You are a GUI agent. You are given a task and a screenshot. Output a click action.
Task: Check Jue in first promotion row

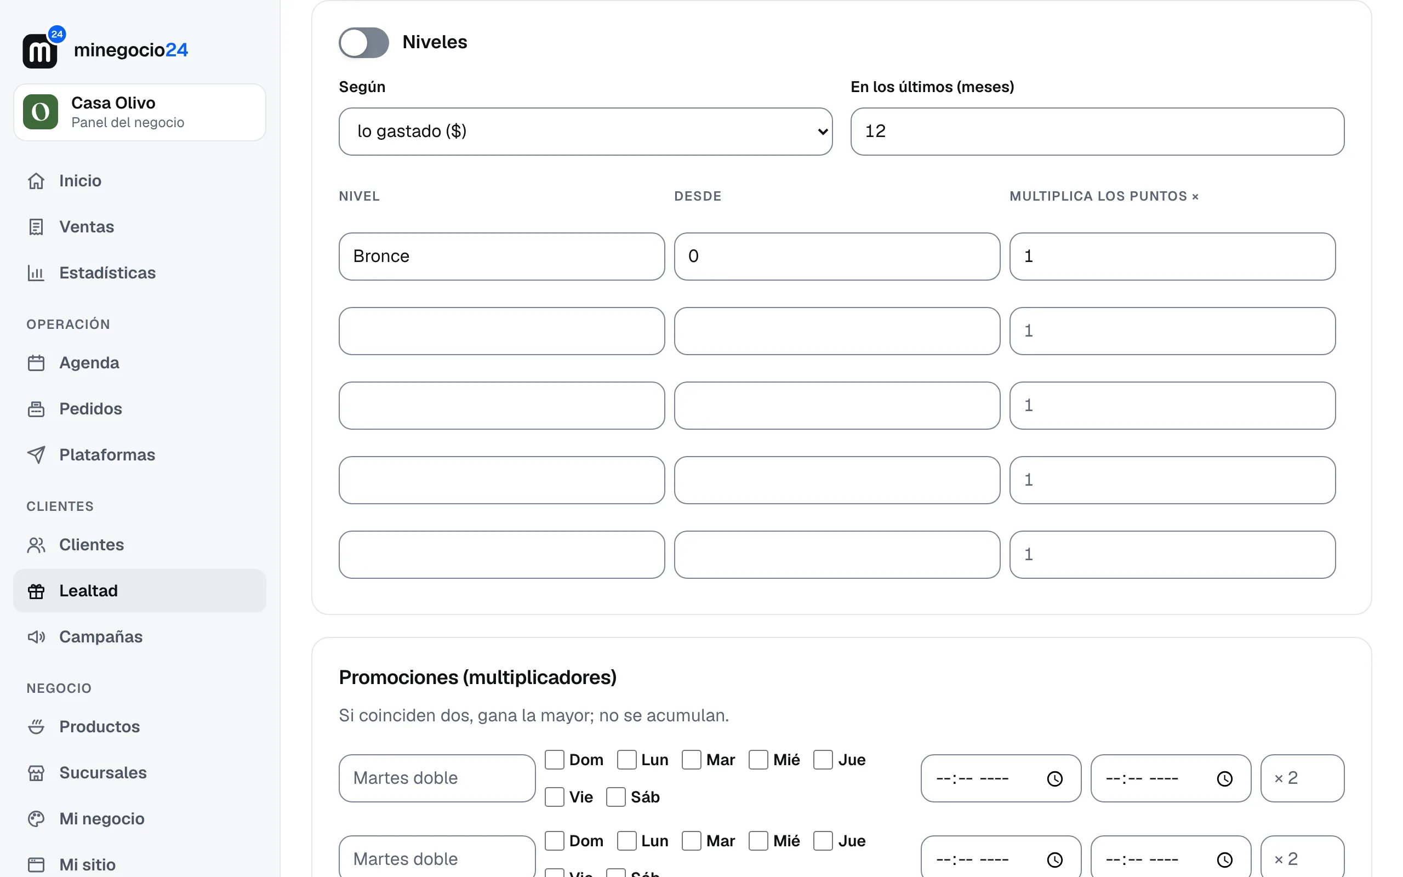click(x=823, y=760)
